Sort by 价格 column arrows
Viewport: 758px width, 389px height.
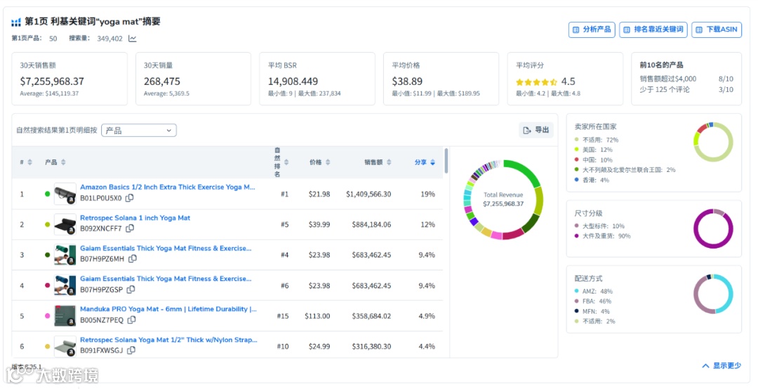(x=328, y=162)
